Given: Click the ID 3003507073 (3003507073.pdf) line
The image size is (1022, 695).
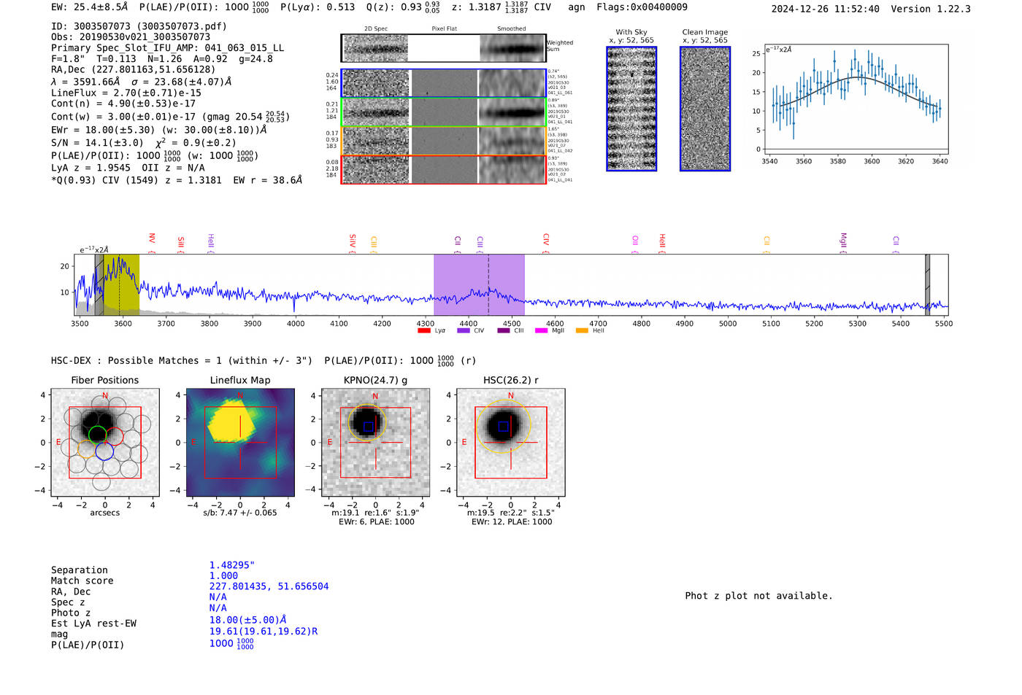Looking at the screenshot, I should [139, 26].
